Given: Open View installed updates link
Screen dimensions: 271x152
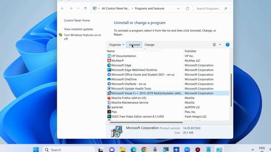Looking at the screenshot, I should (x=78, y=29).
